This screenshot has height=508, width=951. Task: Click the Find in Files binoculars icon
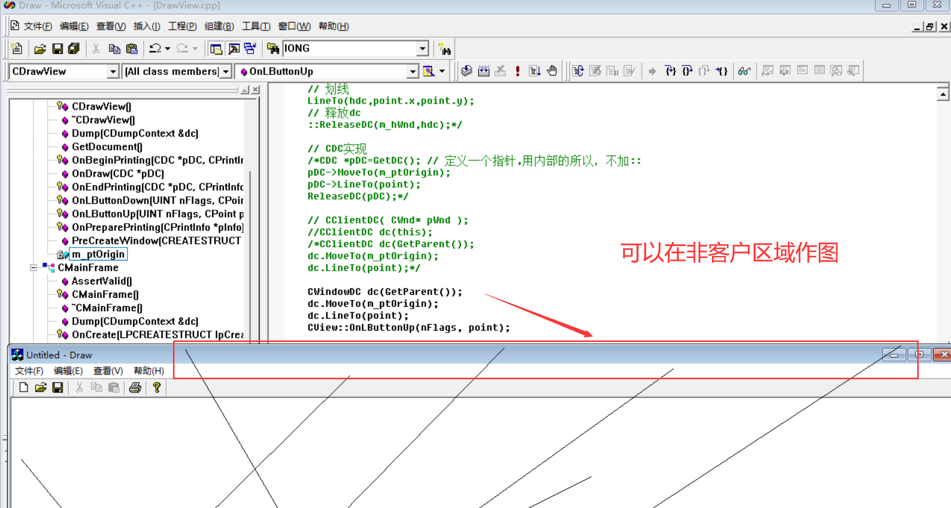point(273,49)
